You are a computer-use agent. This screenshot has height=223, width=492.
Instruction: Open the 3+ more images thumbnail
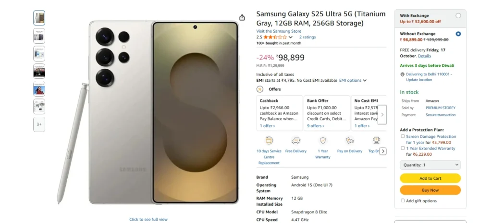(x=39, y=124)
